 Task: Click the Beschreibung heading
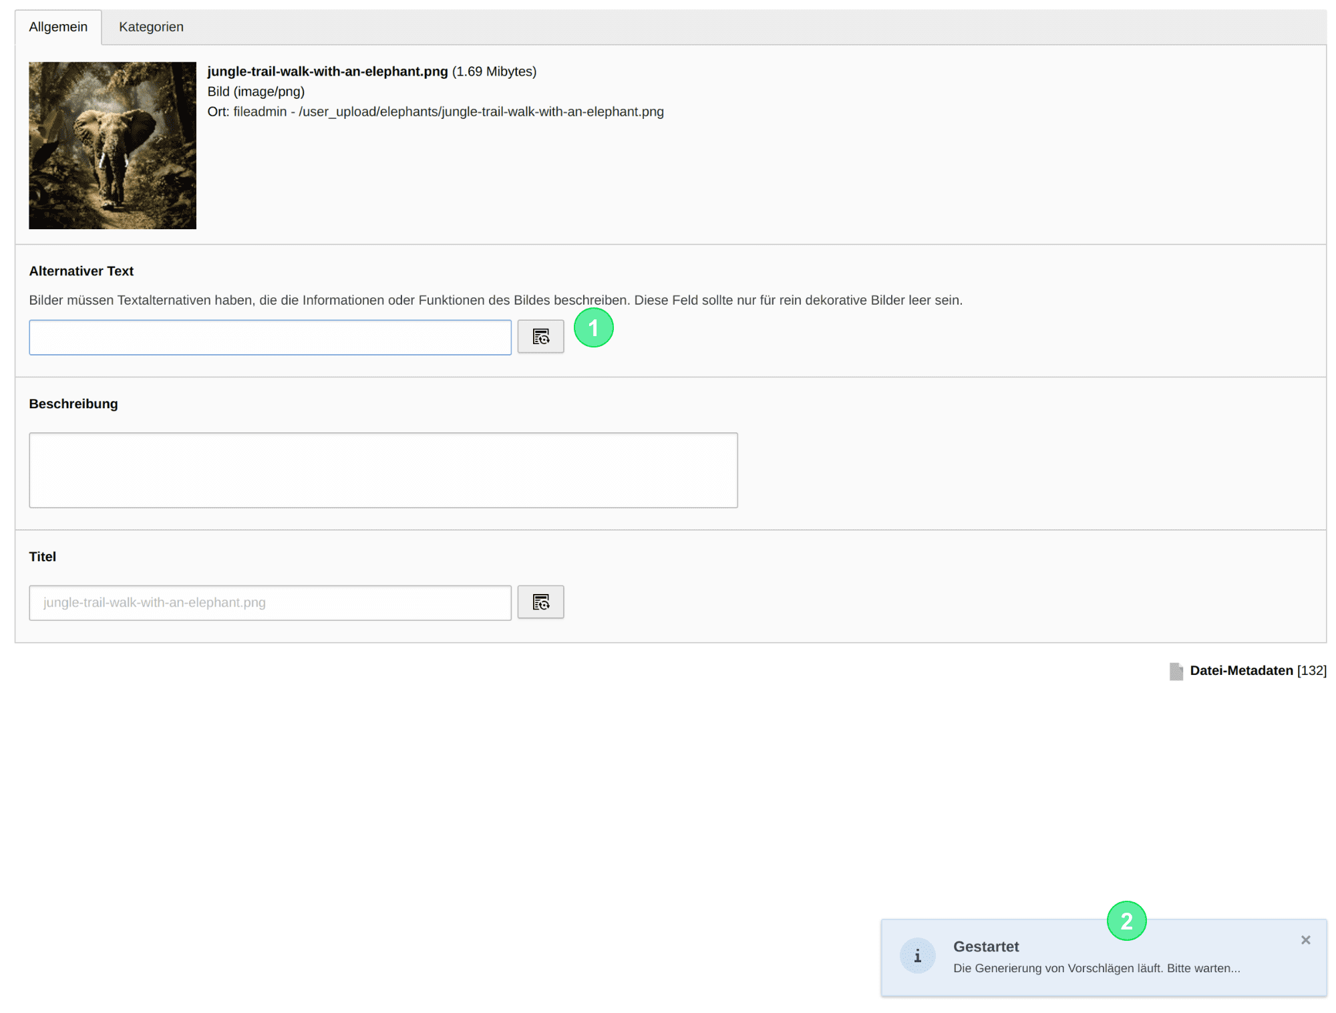tap(73, 404)
